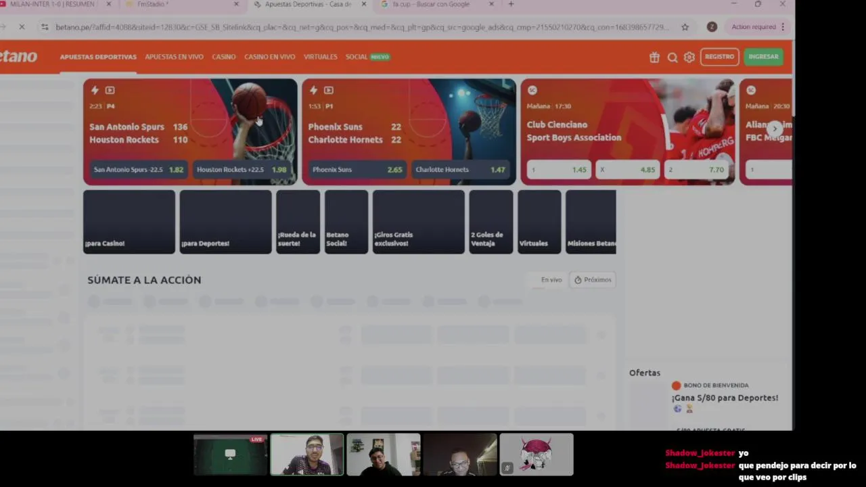Viewport: 866px width, 487px height.
Task: Select outcome 2 at 7.70
Action: (697, 170)
